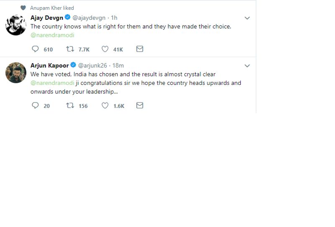335x227 pixels.
Task: Retweet Arjun Kapoor's tweet
Action: [70, 106]
